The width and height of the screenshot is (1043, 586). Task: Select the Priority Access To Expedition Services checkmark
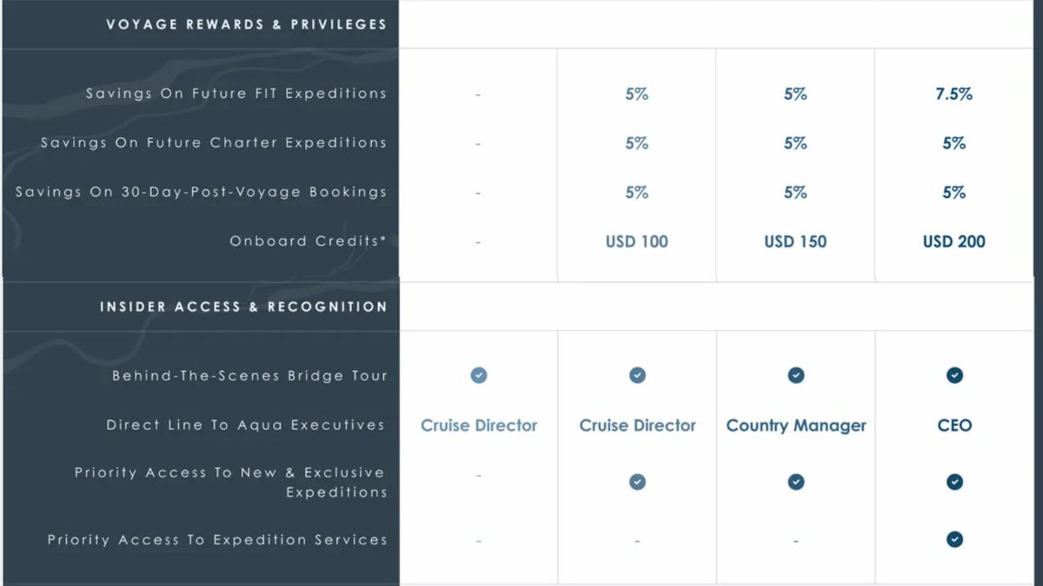click(x=954, y=539)
